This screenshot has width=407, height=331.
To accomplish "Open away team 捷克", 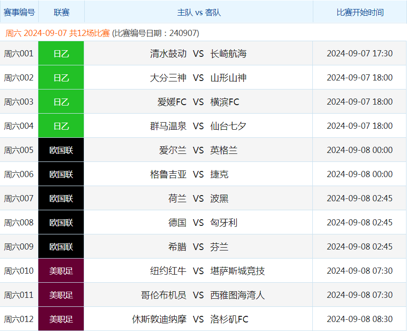I will click(x=219, y=174).
